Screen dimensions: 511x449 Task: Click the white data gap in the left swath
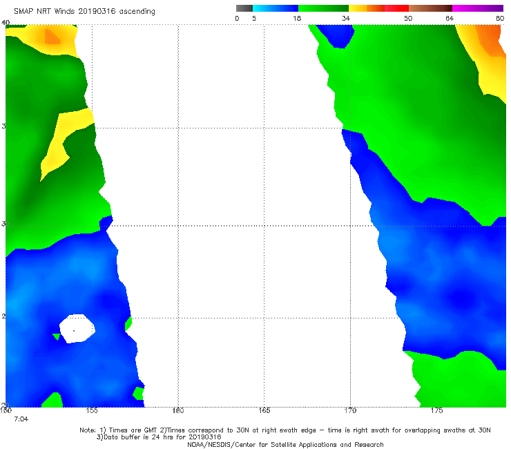(77, 329)
